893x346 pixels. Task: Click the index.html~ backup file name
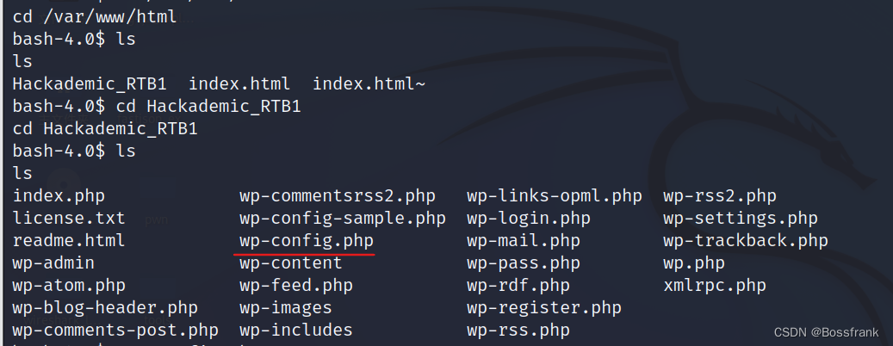369,85
